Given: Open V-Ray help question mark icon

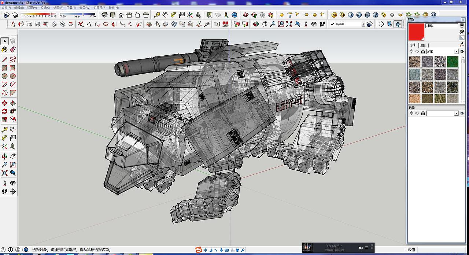Looking at the screenshot, I should [x=375, y=15].
